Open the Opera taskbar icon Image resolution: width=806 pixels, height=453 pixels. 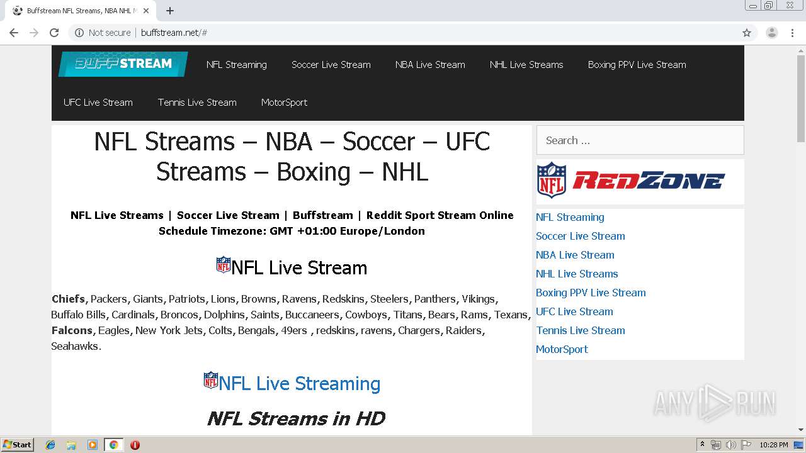click(x=135, y=445)
